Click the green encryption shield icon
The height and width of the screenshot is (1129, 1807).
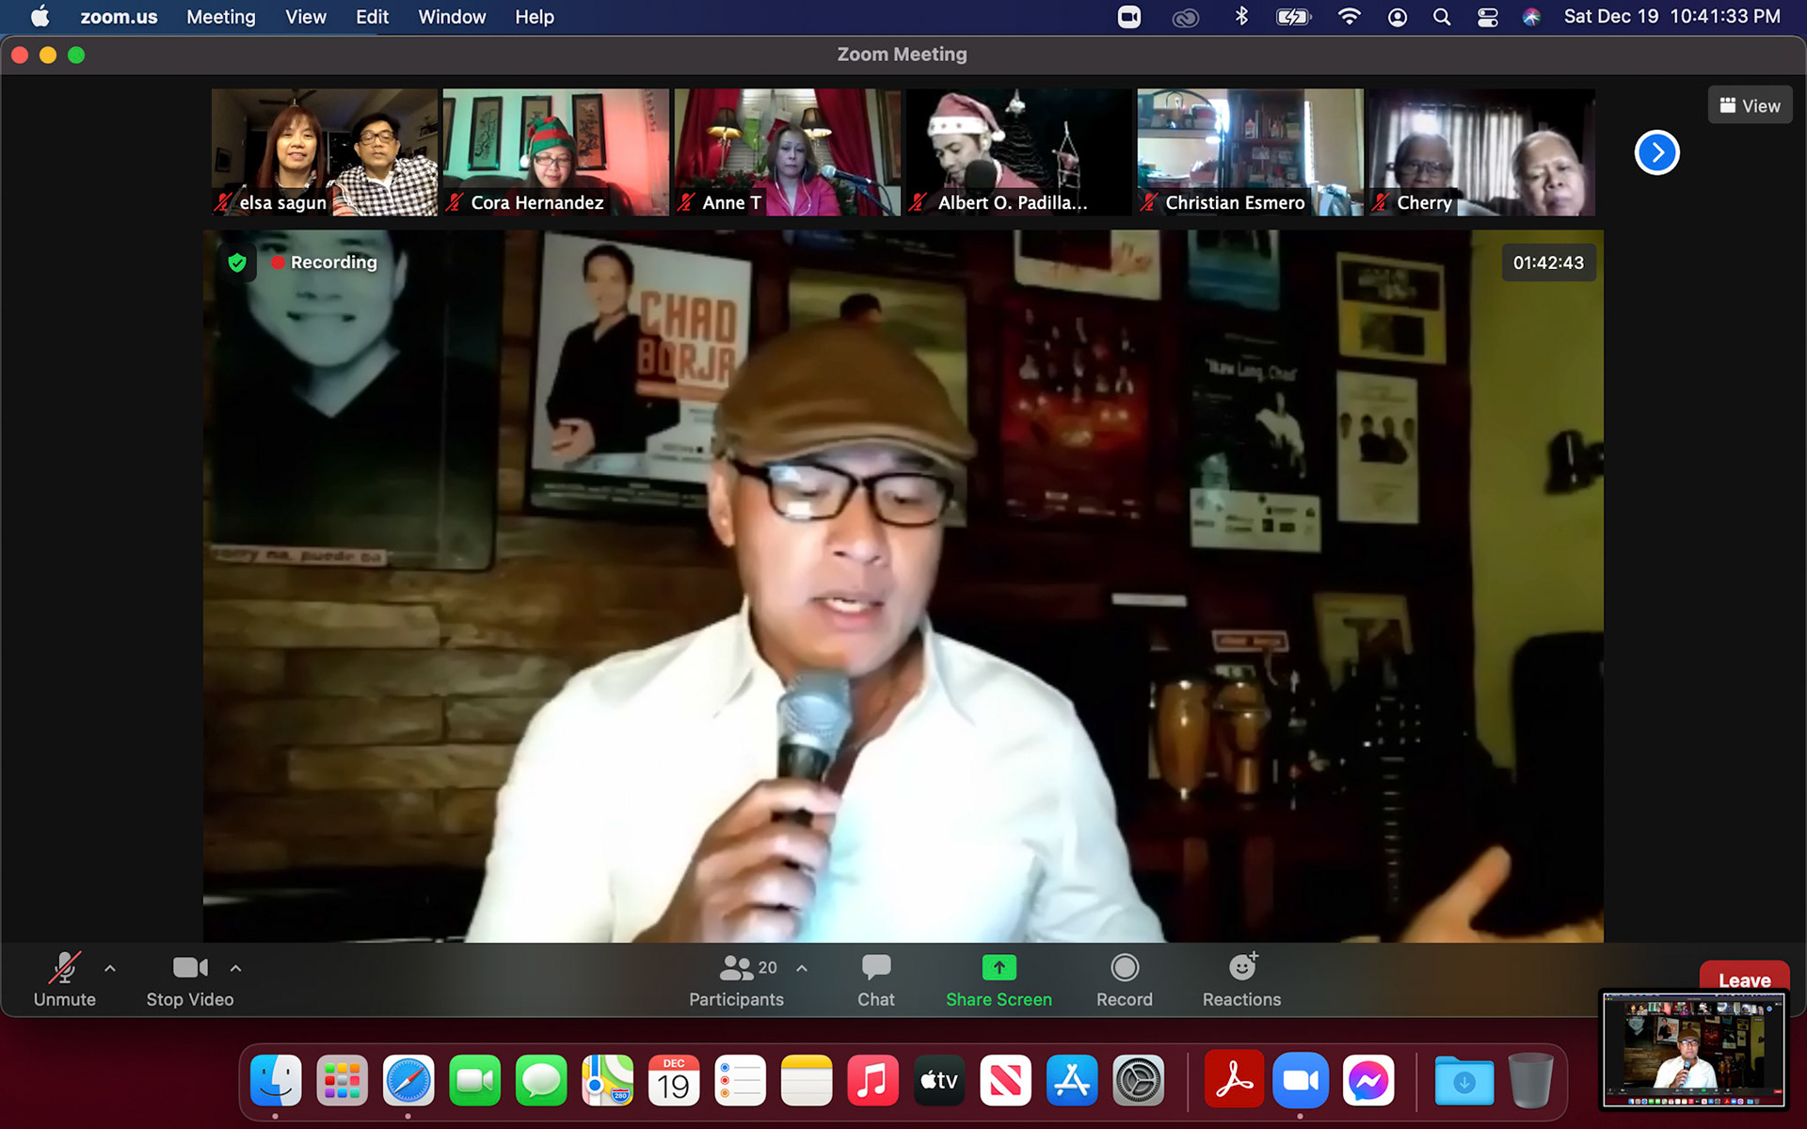pyautogui.click(x=237, y=262)
